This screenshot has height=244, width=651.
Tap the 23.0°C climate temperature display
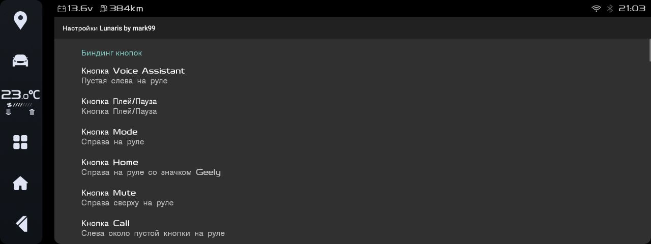(x=20, y=95)
